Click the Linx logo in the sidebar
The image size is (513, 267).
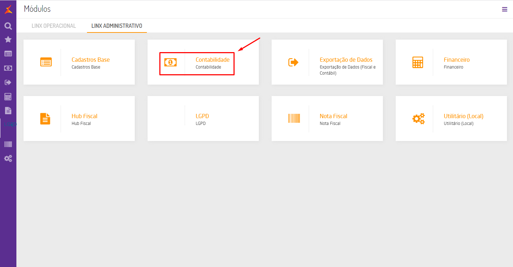tap(8, 10)
